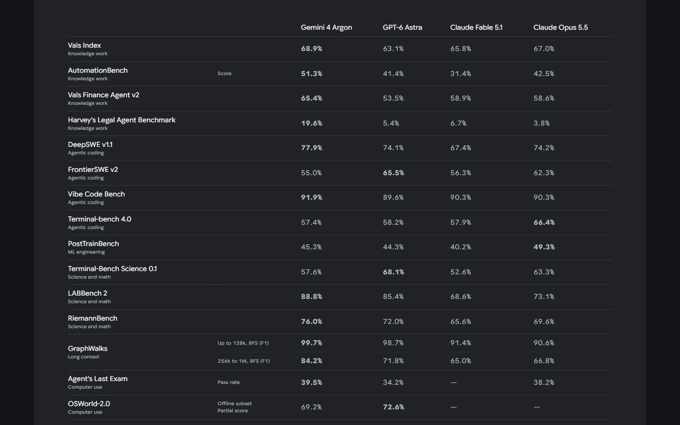The image size is (680, 425).
Task: Select the AutomationBench benchmark name
Action: click(98, 70)
